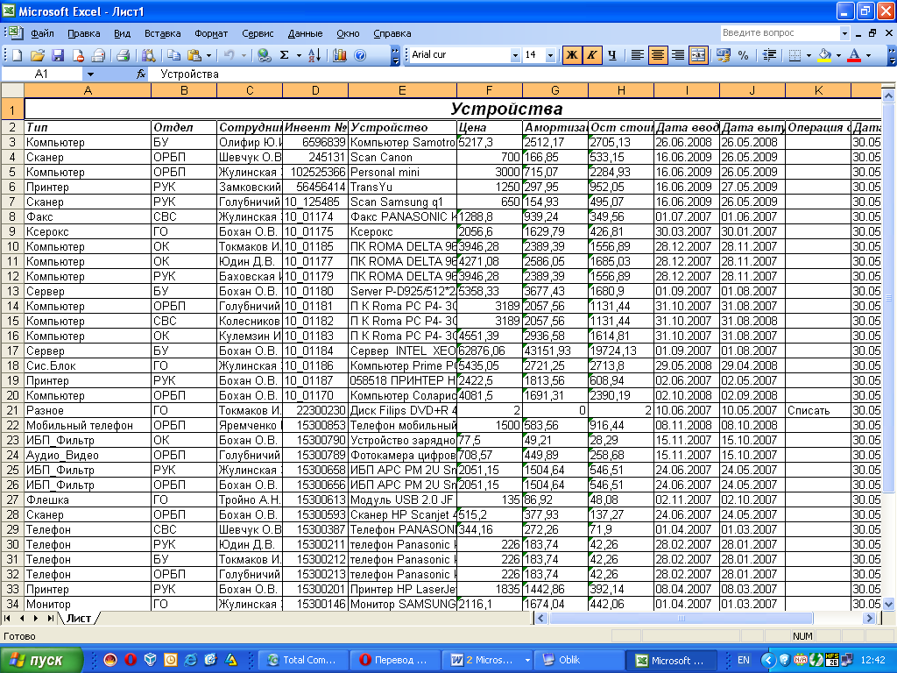Viewport: 897px width, 673px height.
Task: Click the Internet Explorer quick launch icon
Action: (x=190, y=660)
